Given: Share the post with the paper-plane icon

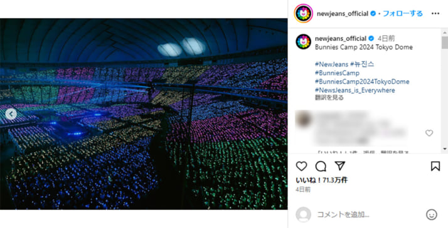Looking at the screenshot, I should click(339, 166).
